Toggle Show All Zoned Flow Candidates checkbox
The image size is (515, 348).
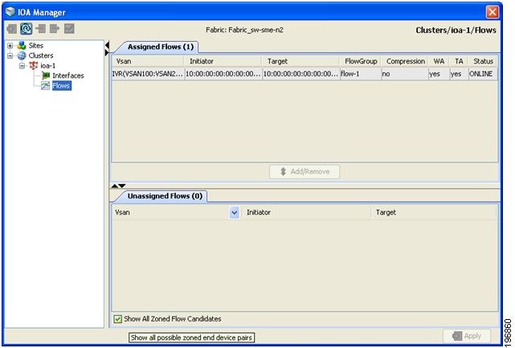point(117,319)
